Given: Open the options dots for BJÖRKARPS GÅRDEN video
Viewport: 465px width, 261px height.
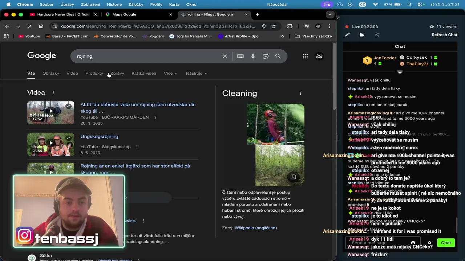Looking at the screenshot, I should pos(155,117).
